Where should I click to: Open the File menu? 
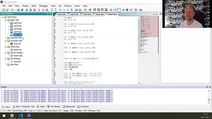(x=4, y=6)
